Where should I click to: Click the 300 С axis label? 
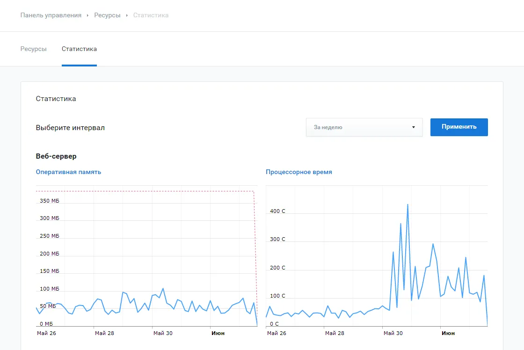tap(278, 240)
